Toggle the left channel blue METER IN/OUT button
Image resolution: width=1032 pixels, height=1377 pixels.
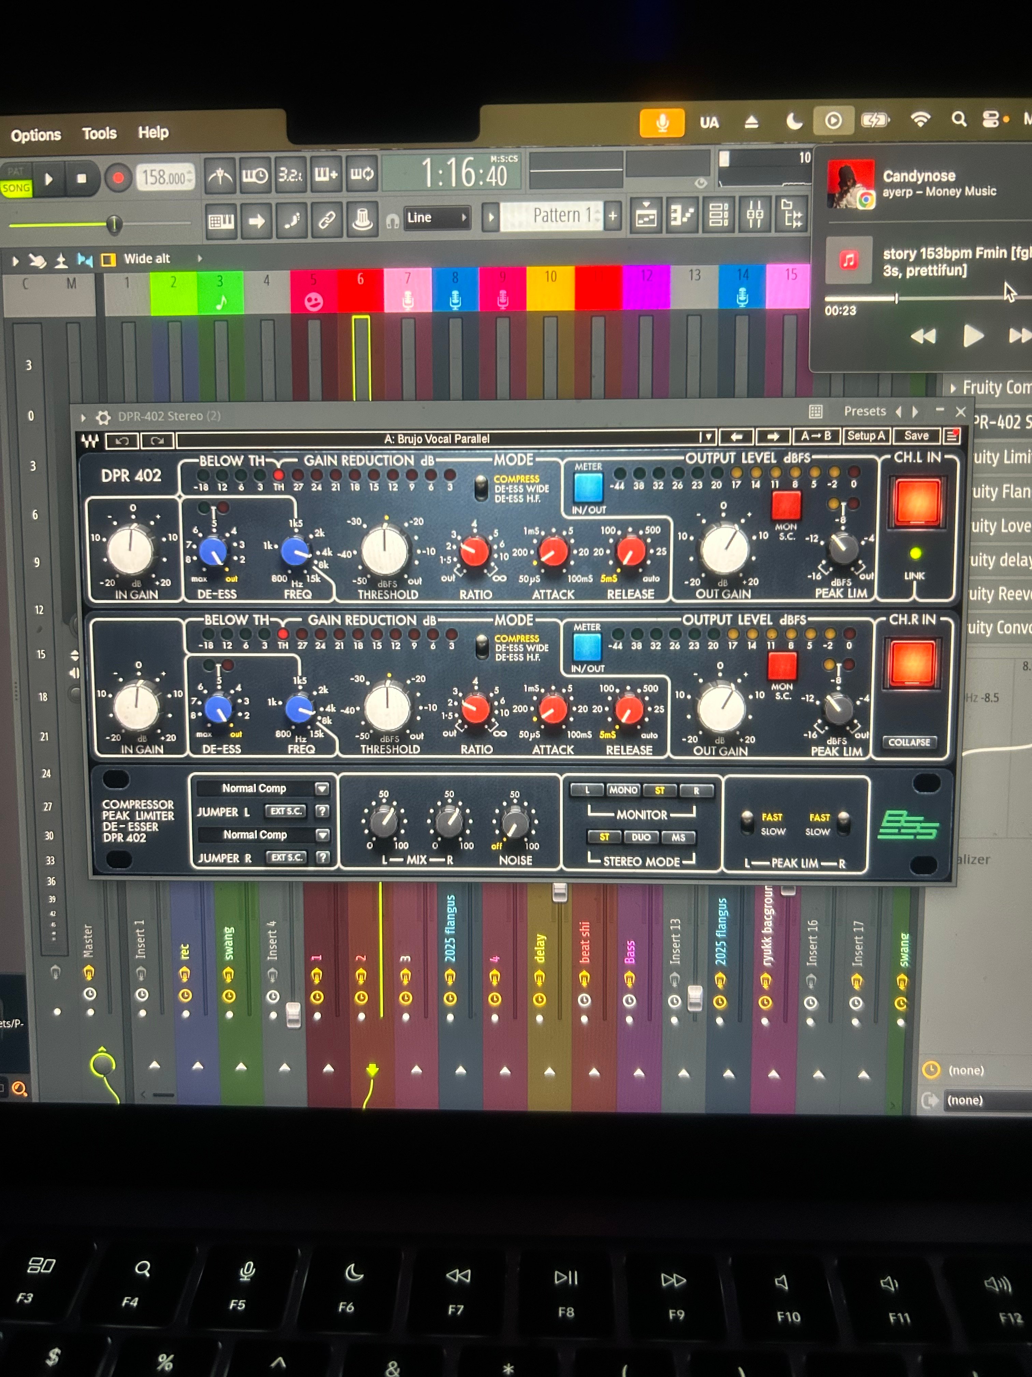(x=588, y=487)
